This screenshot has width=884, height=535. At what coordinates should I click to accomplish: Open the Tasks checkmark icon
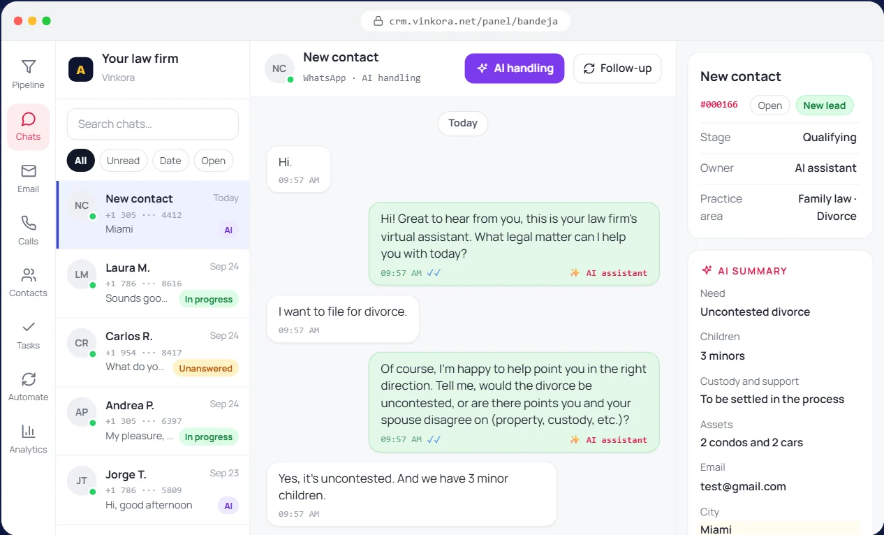[28, 327]
